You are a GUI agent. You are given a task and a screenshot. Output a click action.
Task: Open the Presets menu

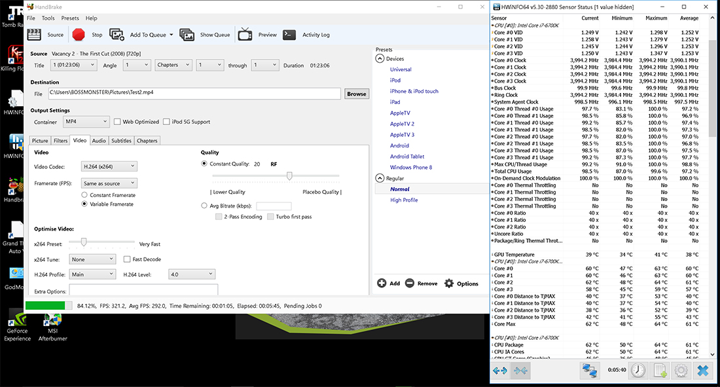point(70,18)
